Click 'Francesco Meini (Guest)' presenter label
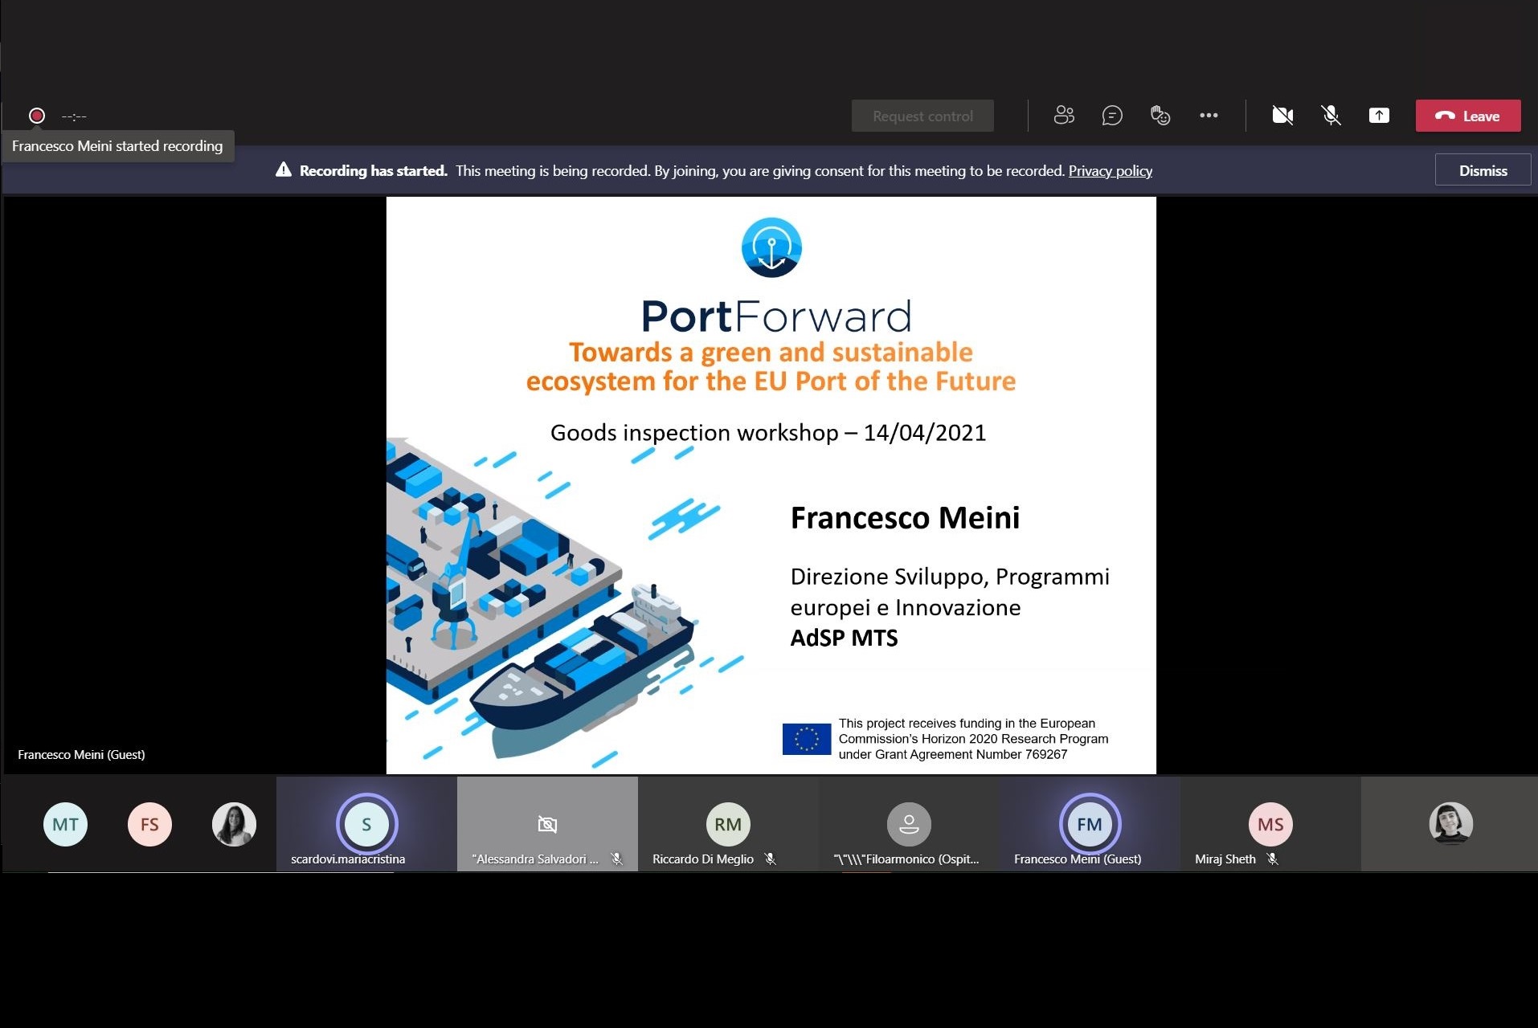This screenshot has height=1028, width=1538. click(x=81, y=755)
